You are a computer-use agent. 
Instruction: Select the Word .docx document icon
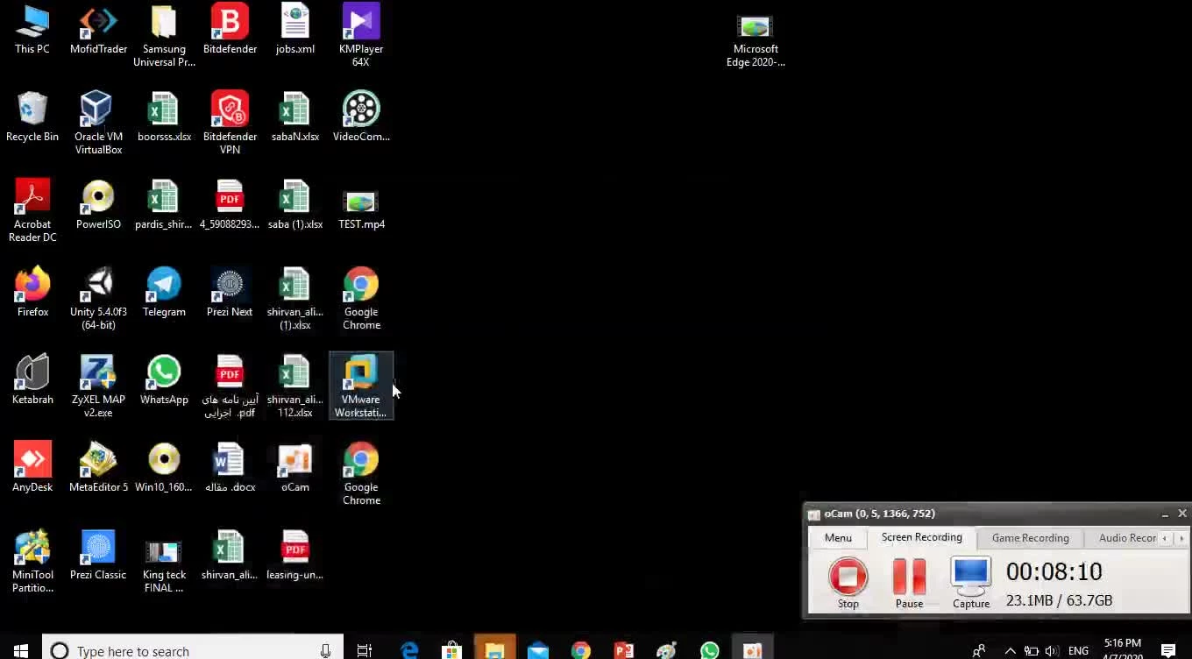[x=230, y=468]
